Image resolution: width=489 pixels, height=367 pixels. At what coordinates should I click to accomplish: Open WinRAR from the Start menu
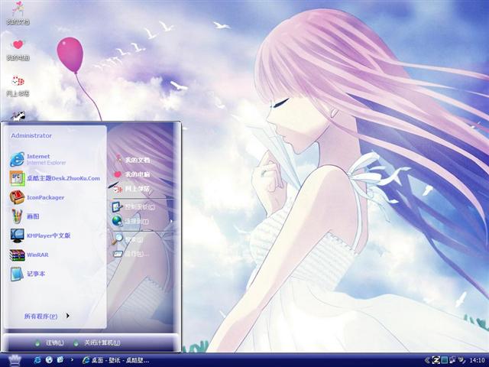[x=29, y=255]
